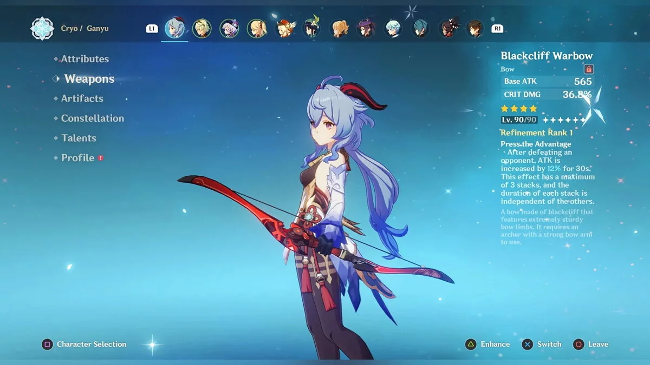Choose the blonde Traveler portrait icon
The height and width of the screenshot is (365, 650).
(x=257, y=28)
